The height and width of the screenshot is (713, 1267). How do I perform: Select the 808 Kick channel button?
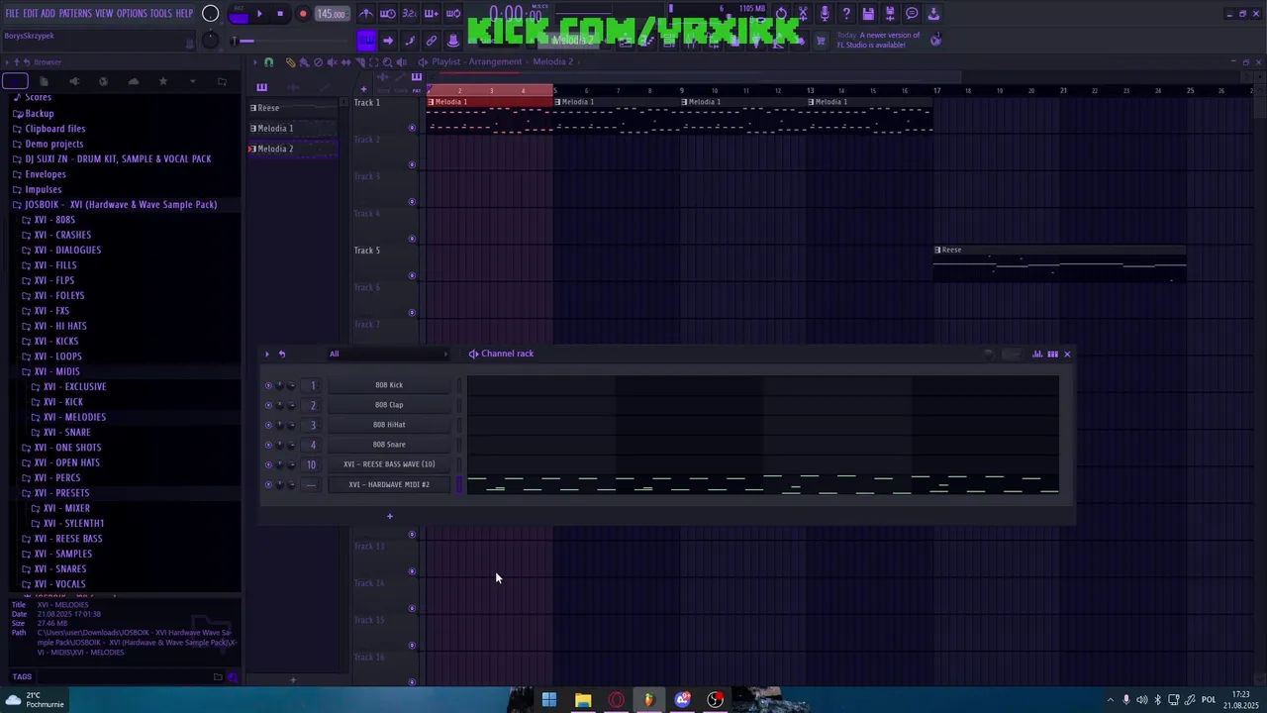(x=389, y=385)
